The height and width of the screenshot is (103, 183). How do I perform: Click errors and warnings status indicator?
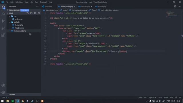click(5, 98)
